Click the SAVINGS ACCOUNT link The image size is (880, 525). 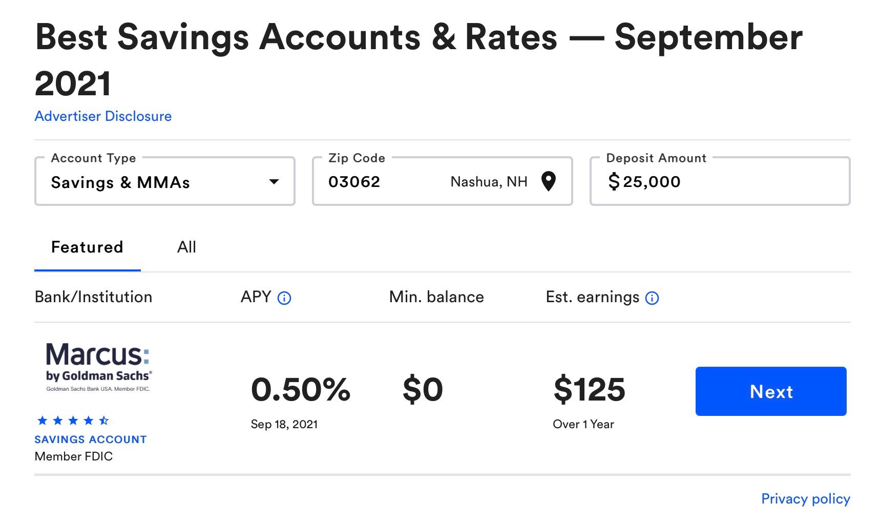[91, 439]
